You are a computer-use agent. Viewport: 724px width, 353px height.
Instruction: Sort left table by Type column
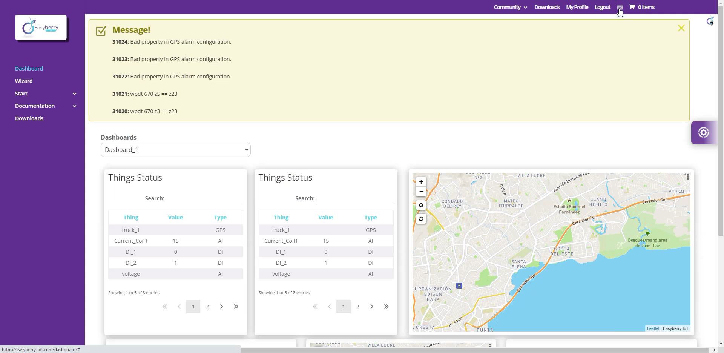pos(220,218)
